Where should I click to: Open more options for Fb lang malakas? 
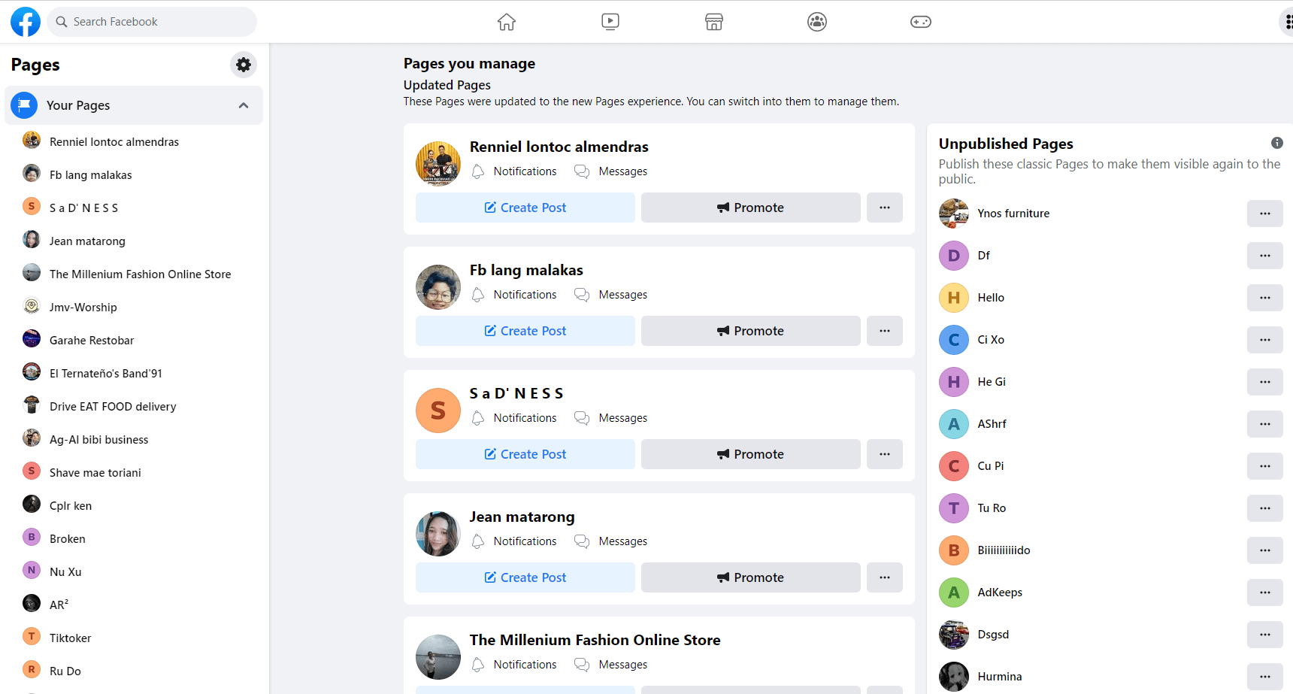[x=885, y=331]
